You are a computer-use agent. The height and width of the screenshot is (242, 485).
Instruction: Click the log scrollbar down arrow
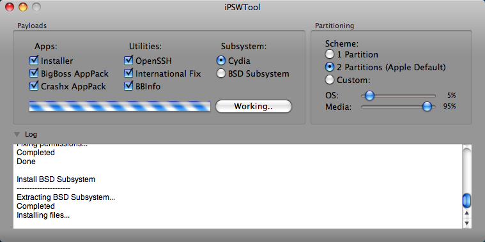tap(466, 223)
